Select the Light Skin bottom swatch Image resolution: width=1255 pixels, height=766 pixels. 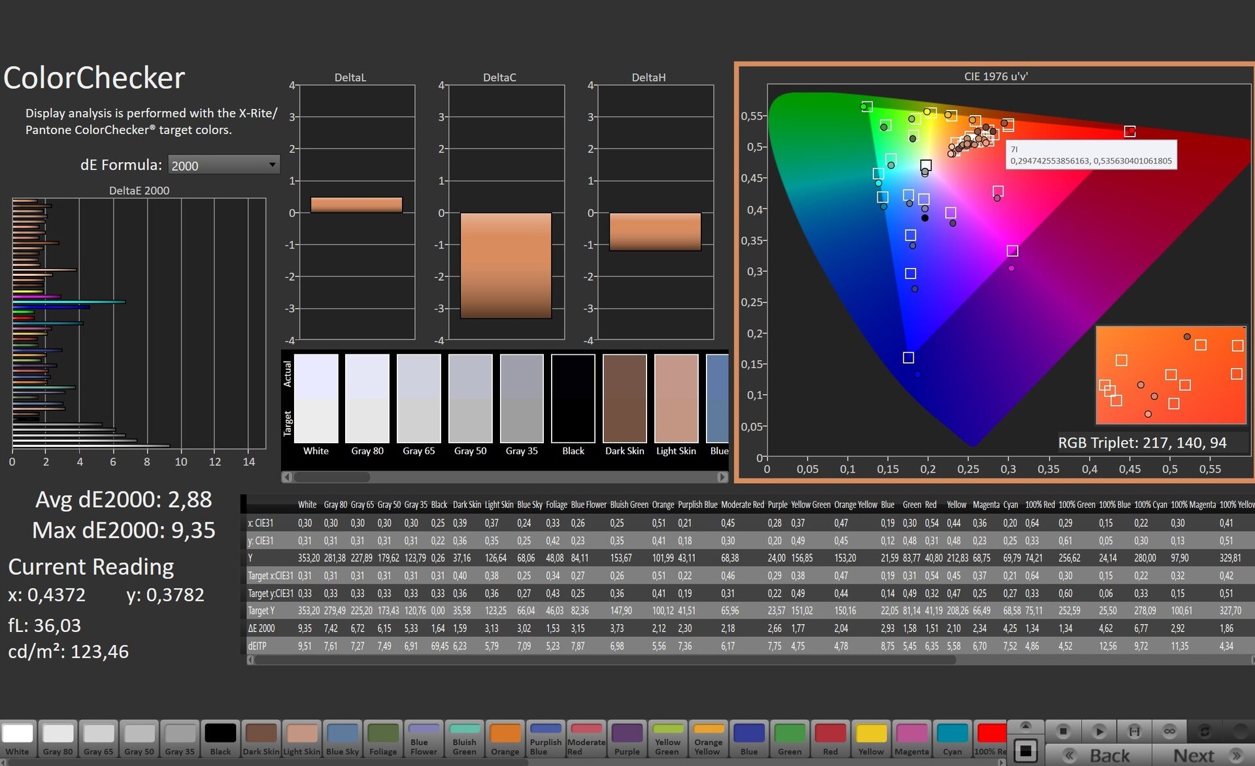coord(301,739)
